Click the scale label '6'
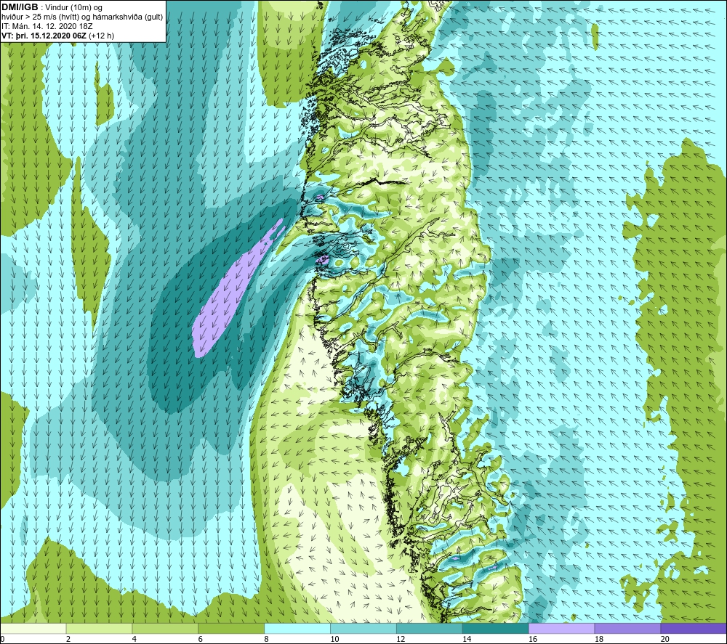The image size is (727, 644). point(201,639)
